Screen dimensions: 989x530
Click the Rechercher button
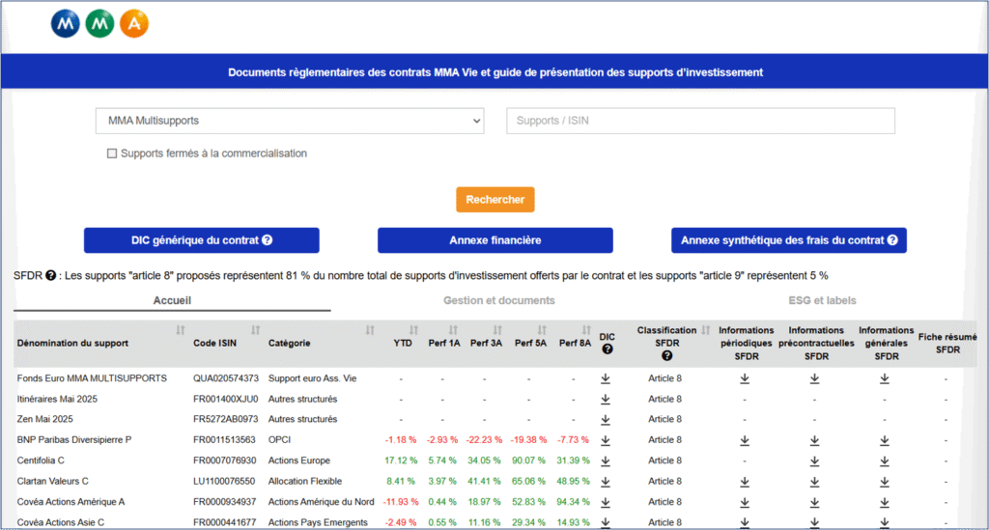tap(495, 199)
